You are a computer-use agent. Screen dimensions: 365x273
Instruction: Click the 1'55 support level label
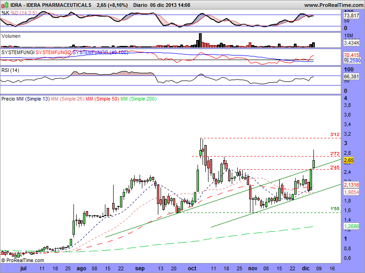pyautogui.click(x=335, y=209)
